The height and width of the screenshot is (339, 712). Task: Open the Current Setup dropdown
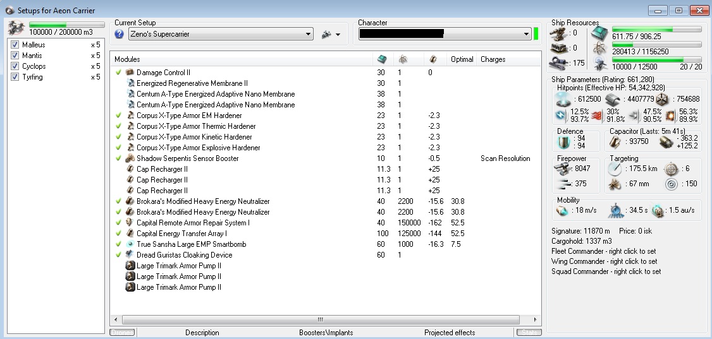221,34
